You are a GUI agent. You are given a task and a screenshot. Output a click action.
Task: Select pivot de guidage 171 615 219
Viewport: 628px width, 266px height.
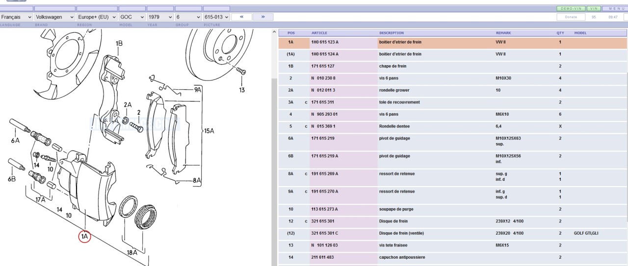click(452, 141)
